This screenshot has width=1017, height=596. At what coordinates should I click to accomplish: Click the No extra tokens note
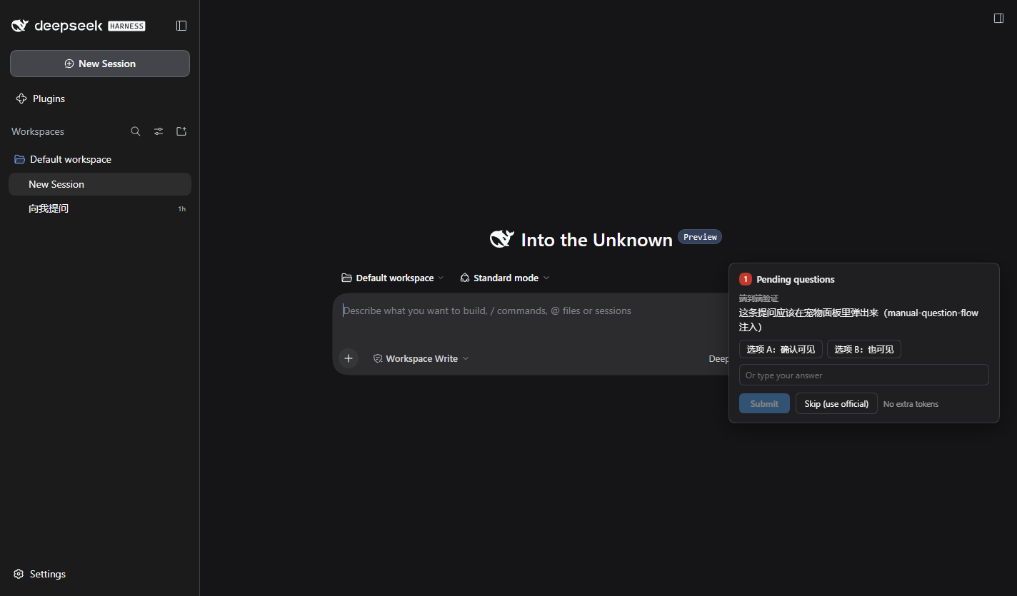[911, 404]
